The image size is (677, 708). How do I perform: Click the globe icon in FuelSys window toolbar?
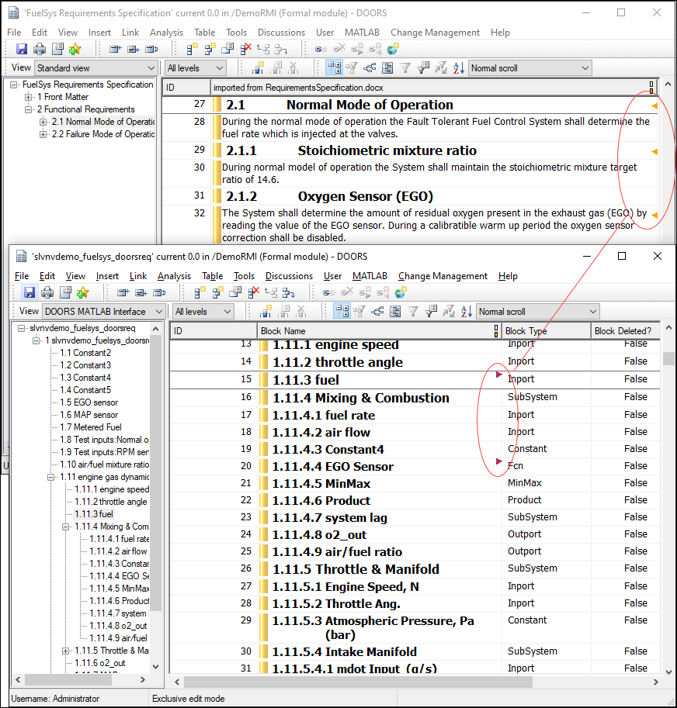click(392, 49)
